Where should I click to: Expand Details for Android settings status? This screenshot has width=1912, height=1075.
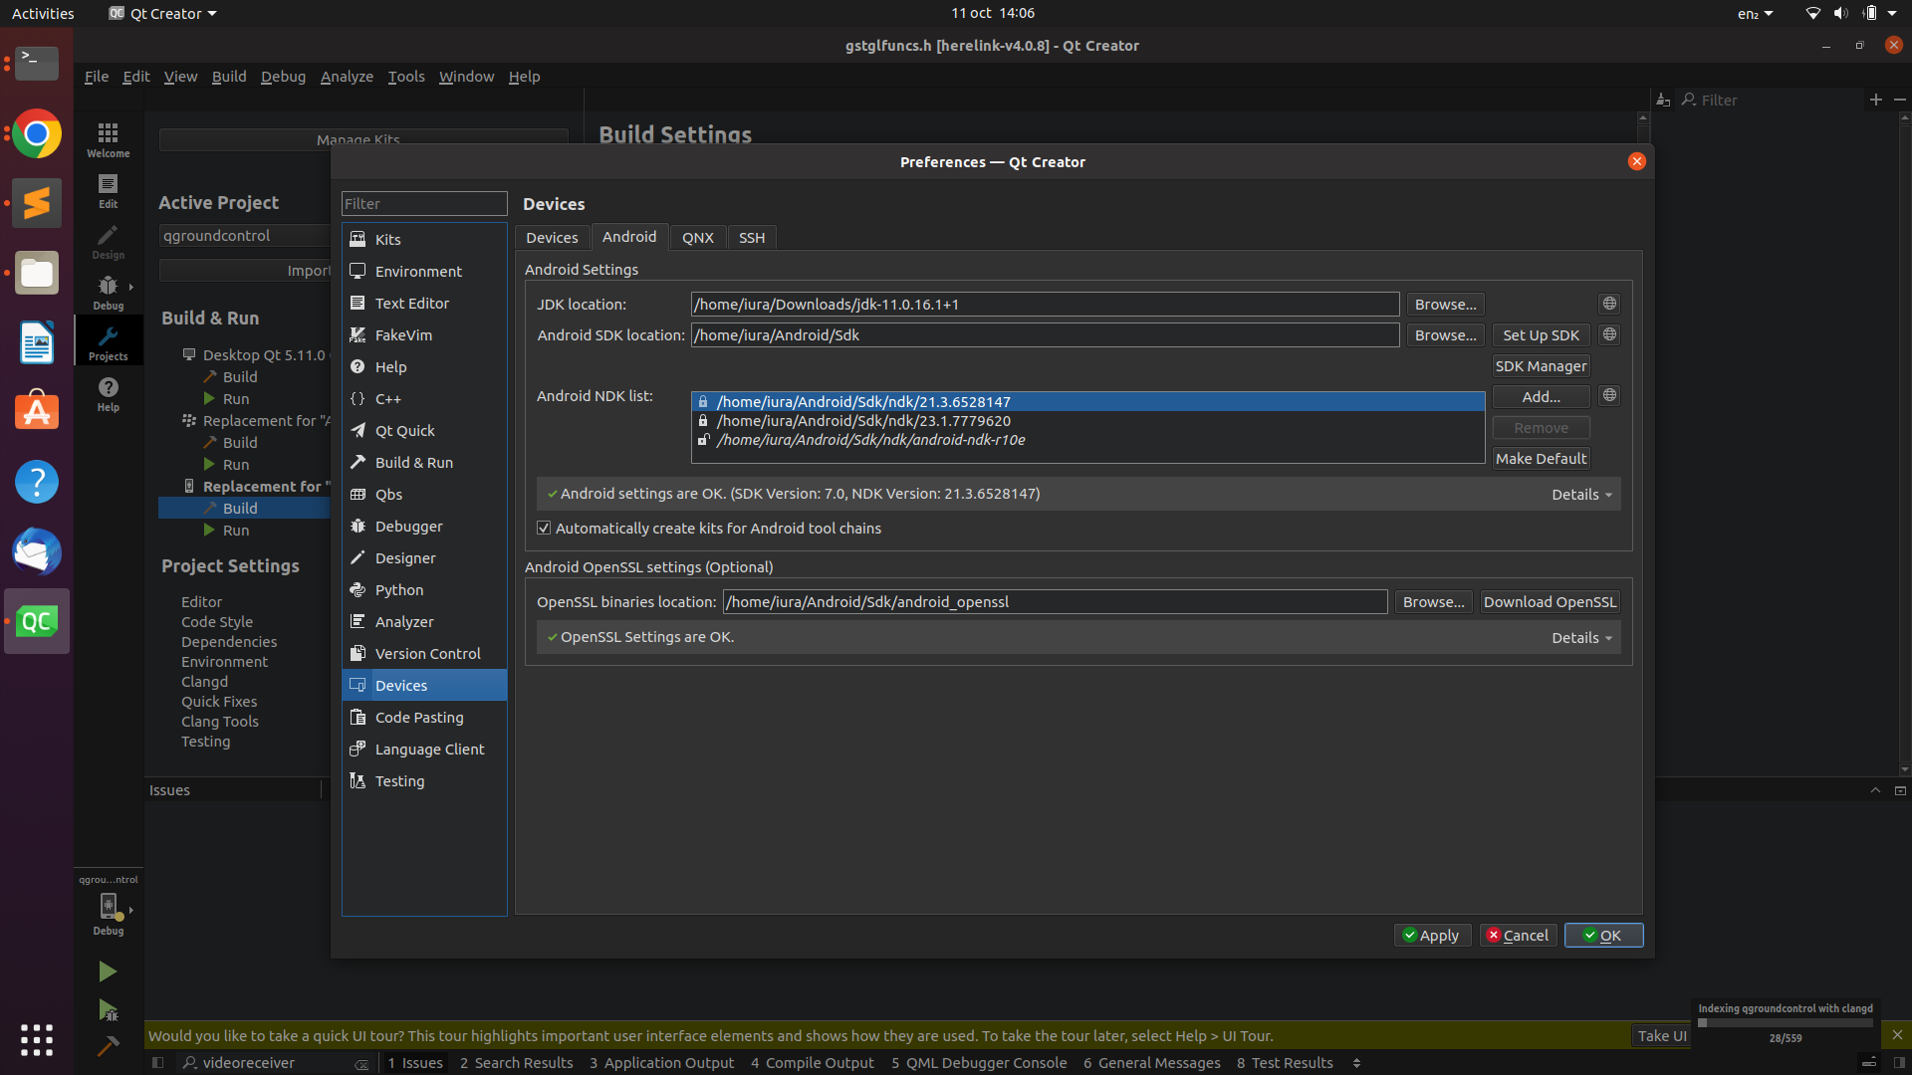[x=1579, y=494]
